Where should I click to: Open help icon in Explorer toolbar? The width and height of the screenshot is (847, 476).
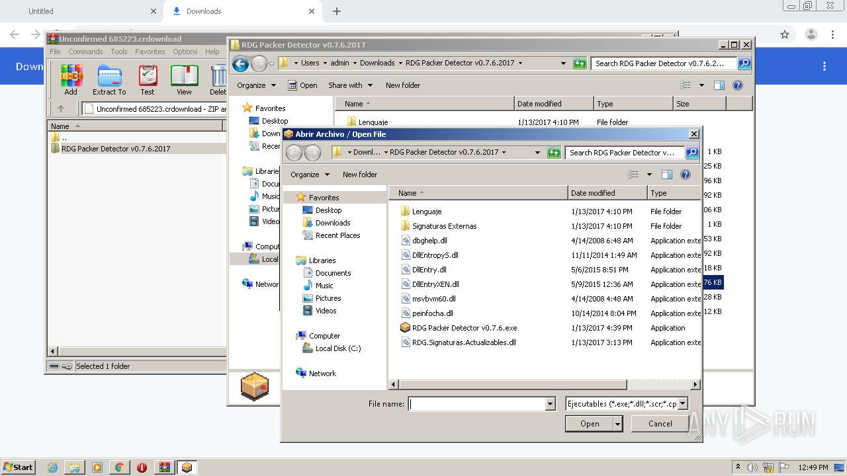point(738,85)
